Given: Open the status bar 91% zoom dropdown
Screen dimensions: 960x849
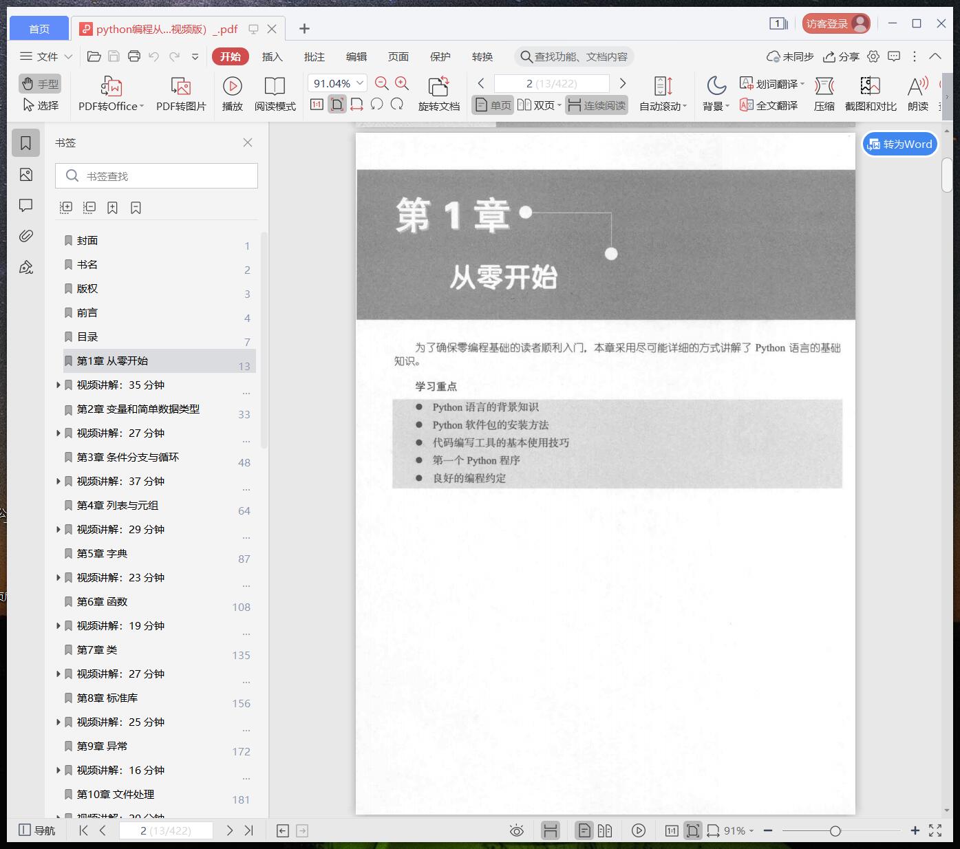Looking at the screenshot, I should point(738,830).
